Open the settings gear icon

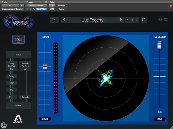pos(166,20)
